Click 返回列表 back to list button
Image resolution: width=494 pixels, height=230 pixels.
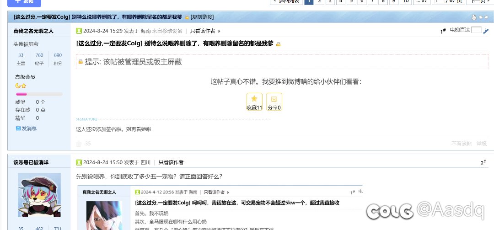pyautogui.click(x=286, y=1)
